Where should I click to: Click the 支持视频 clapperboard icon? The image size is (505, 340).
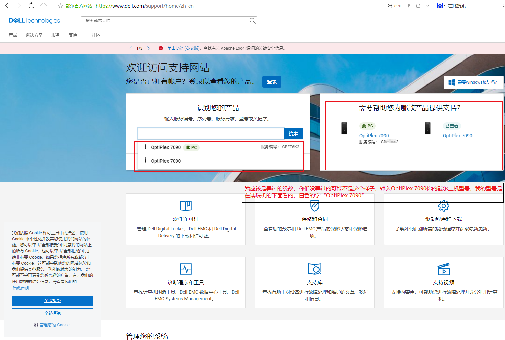click(444, 269)
